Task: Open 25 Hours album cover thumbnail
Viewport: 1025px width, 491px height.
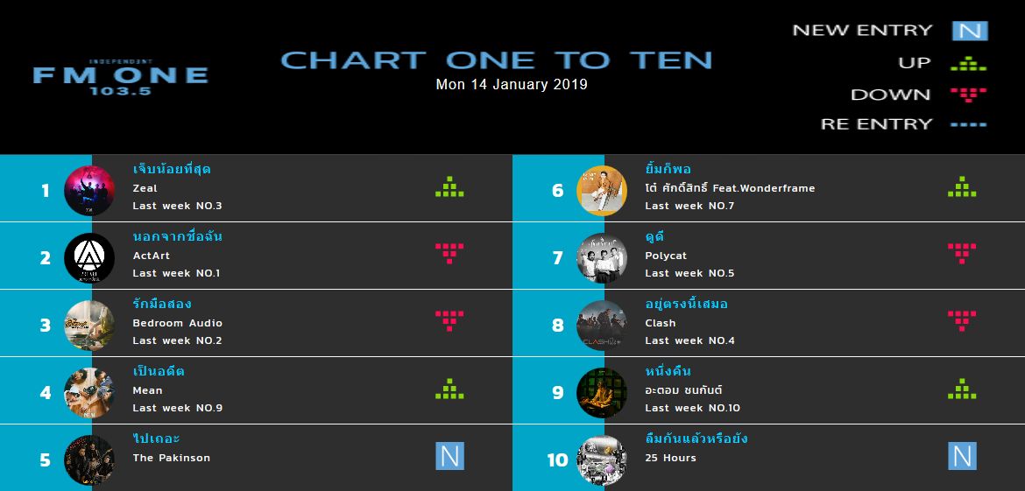Action: pos(602,460)
